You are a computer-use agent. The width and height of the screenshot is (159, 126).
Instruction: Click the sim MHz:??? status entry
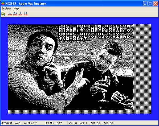(x=30, y=123)
